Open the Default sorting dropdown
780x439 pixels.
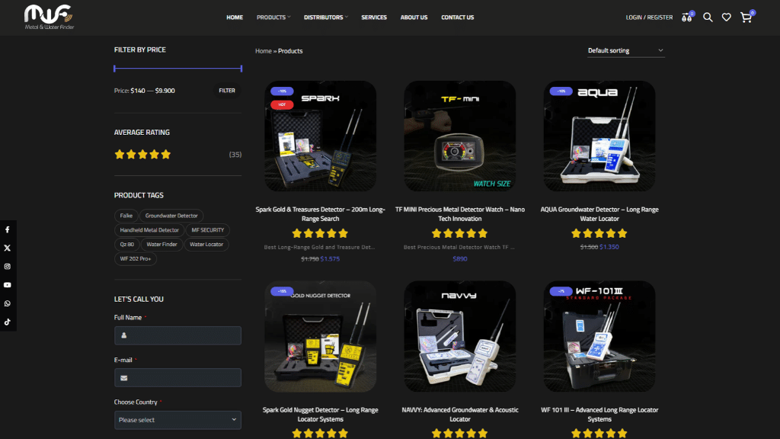(x=625, y=50)
